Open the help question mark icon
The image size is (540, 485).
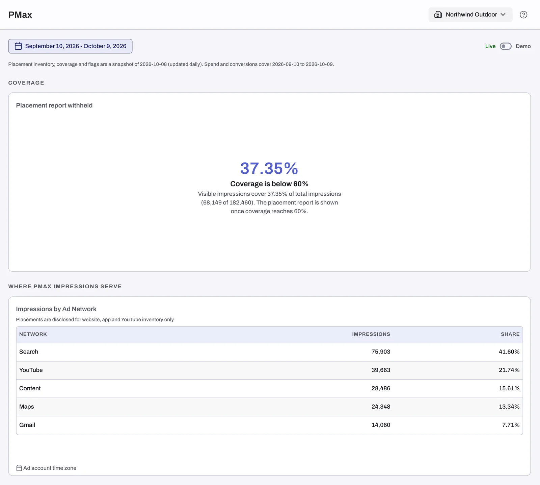[523, 15]
